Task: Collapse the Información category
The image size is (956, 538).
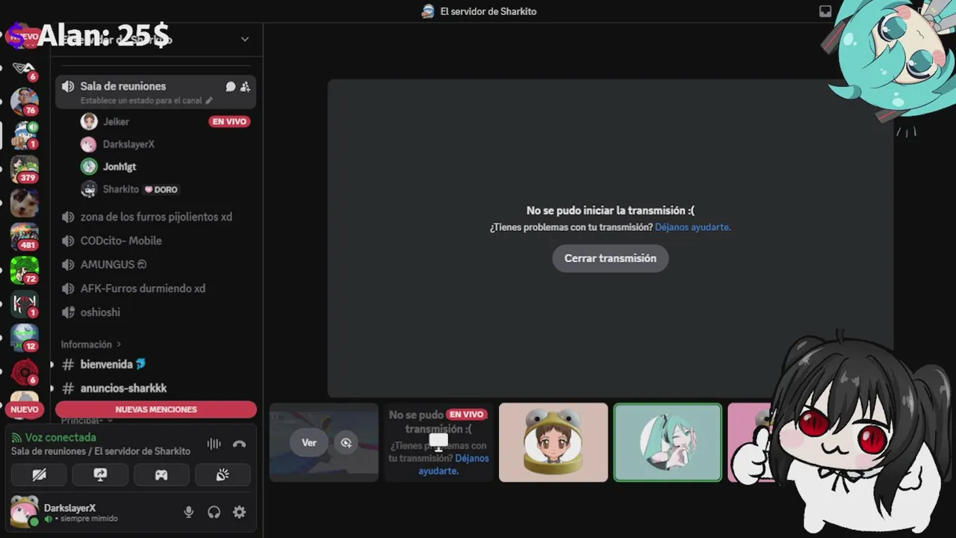Action: pyautogui.click(x=91, y=344)
